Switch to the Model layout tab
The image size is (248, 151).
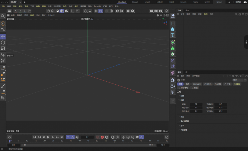[x=135, y=2]
